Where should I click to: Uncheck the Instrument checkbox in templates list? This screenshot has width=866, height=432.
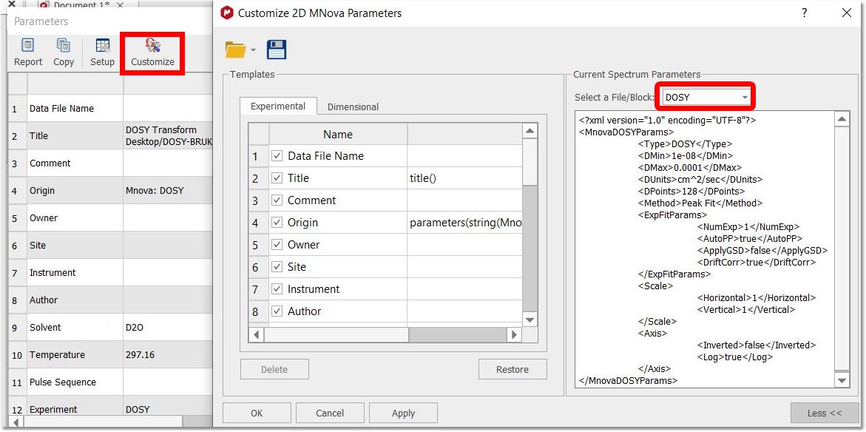(x=277, y=289)
